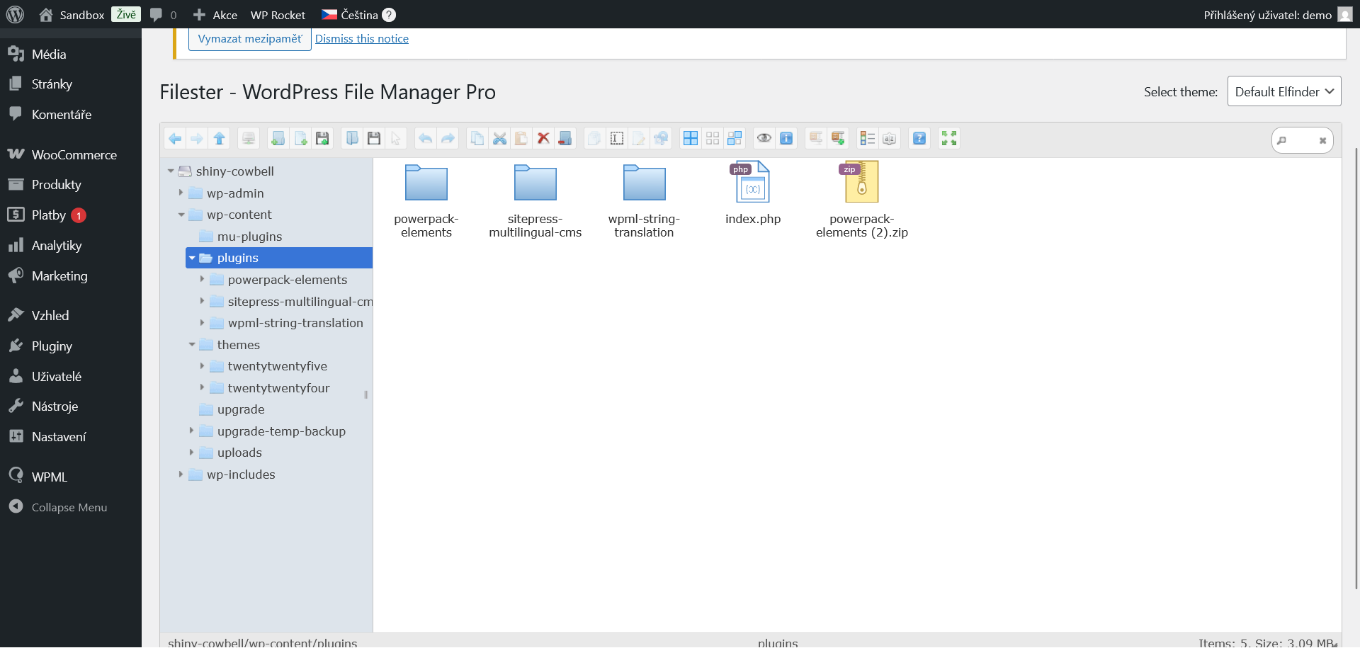Click the Rename icon
Screen dimensions: 1360x648
[617, 139]
